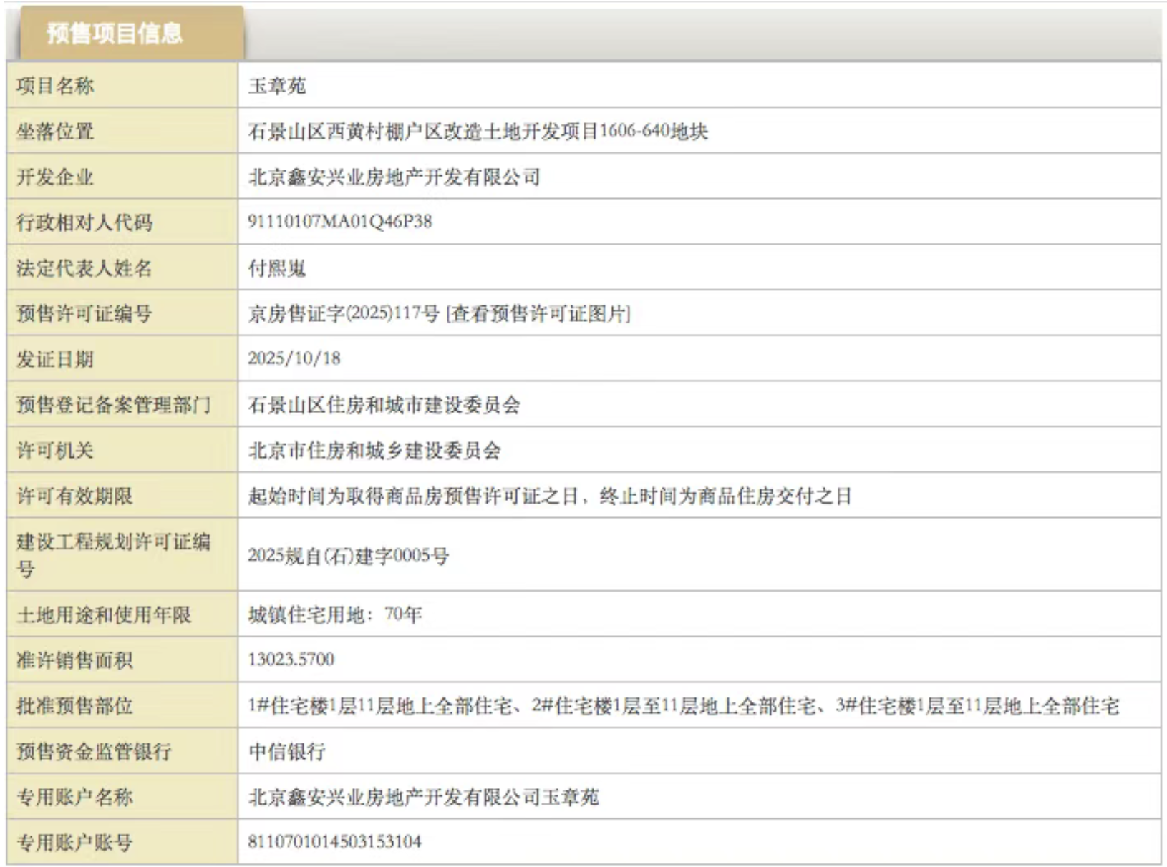Click account number 8110701014503153104
Screen dimensions: 1167x867
(x=334, y=842)
